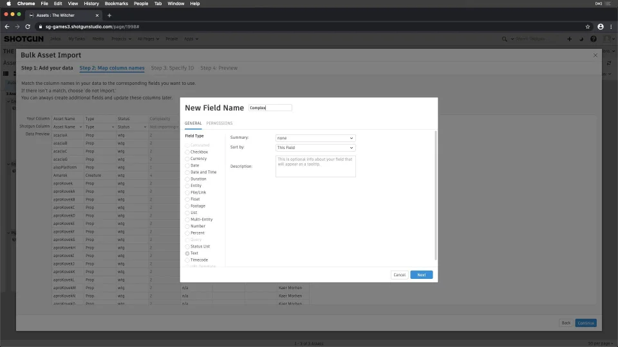618x347 pixels.
Task: Open the View menu
Action: point(73,4)
